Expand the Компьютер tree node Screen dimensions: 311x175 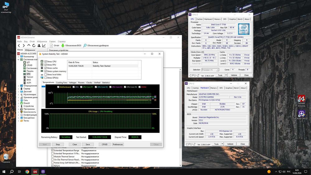click(18, 57)
